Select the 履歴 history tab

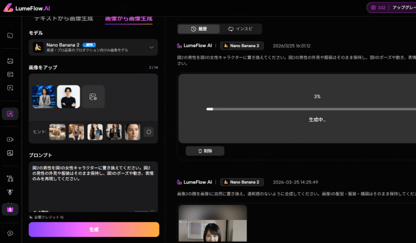click(198, 29)
